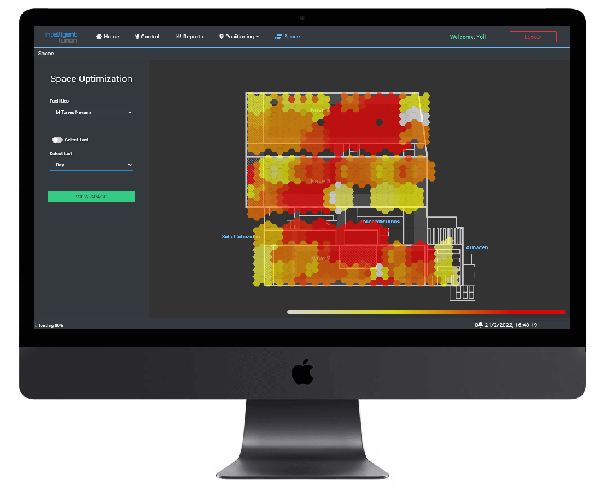
Task: Click the Reports chart icon
Action: click(x=178, y=37)
